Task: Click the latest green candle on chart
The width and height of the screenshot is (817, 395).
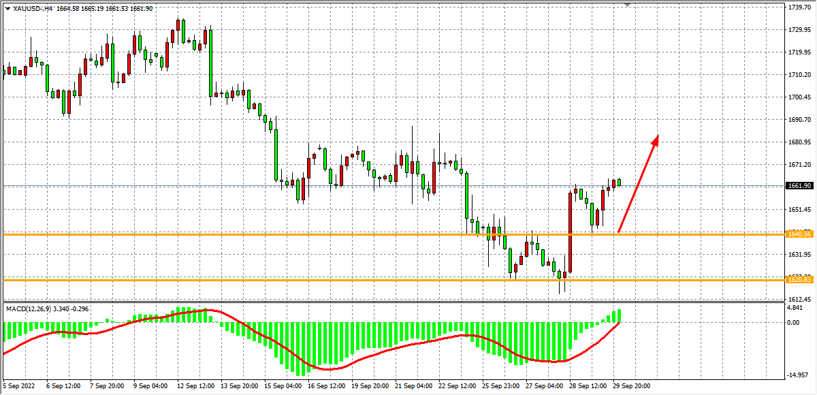Action: click(619, 182)
